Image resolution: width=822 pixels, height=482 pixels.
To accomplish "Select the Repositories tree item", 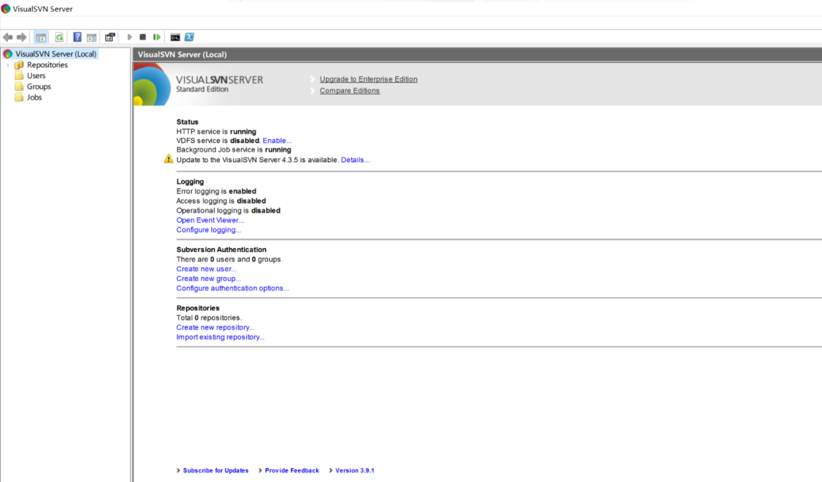I will click(47, 65).
